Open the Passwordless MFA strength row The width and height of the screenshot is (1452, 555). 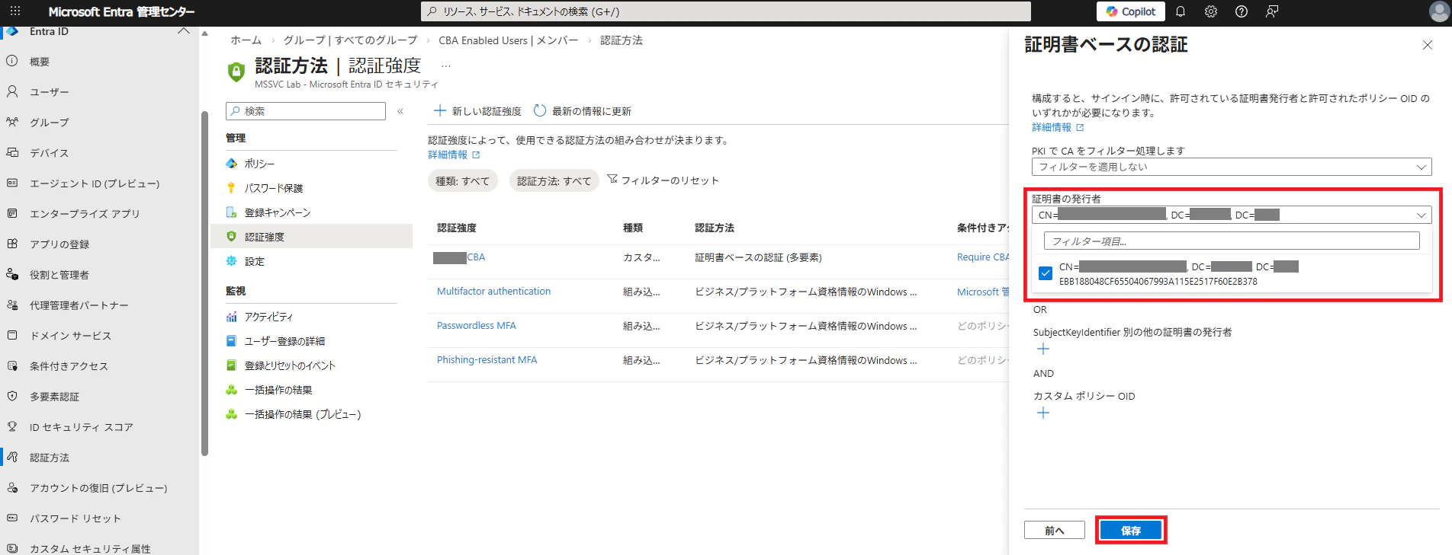tap(476, 325)
